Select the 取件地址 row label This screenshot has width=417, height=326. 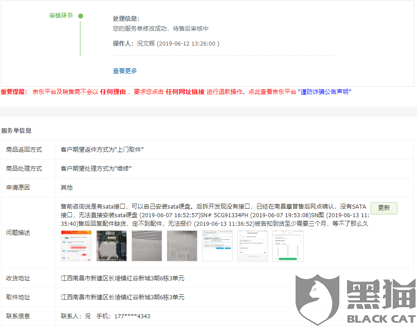point(18,297)
